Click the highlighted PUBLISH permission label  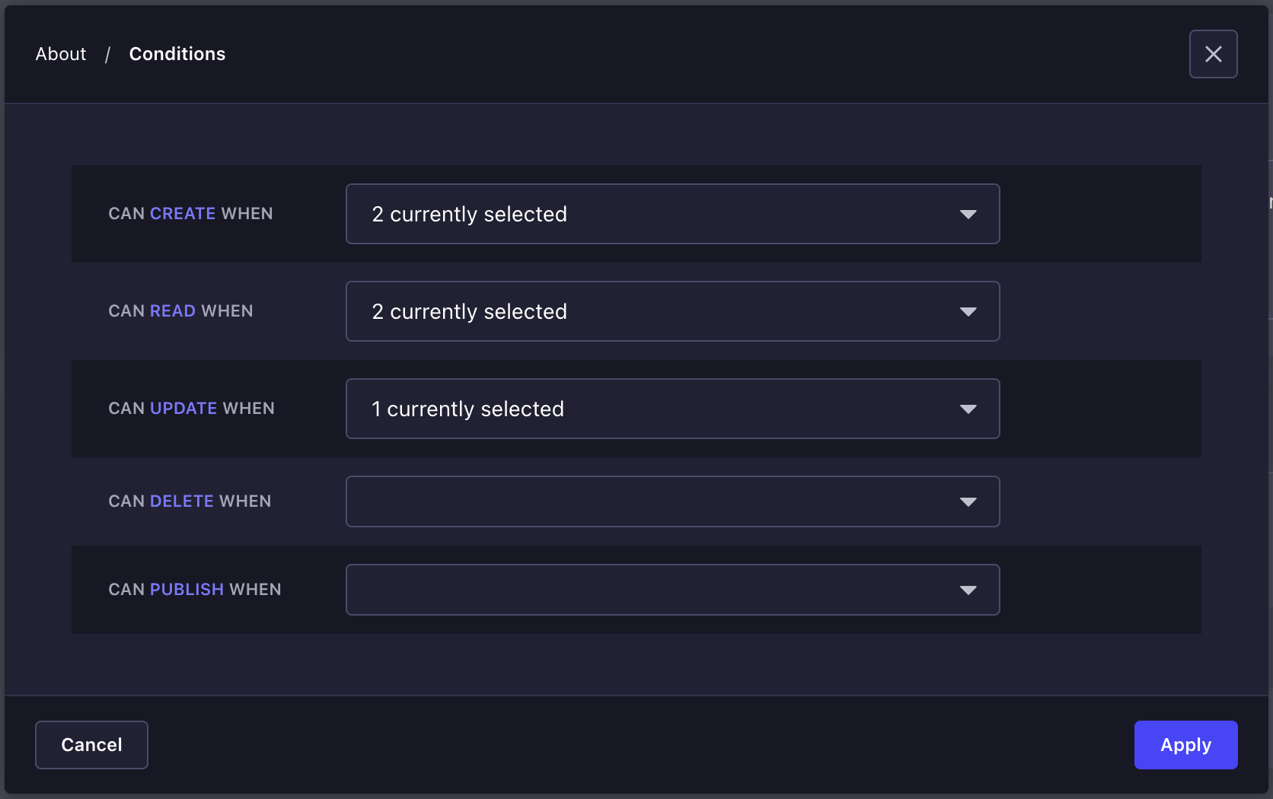click(x=187, y=589)
